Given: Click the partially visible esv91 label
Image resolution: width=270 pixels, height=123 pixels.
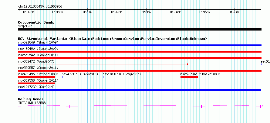Looking at the screenshot, I should (265, 61).
